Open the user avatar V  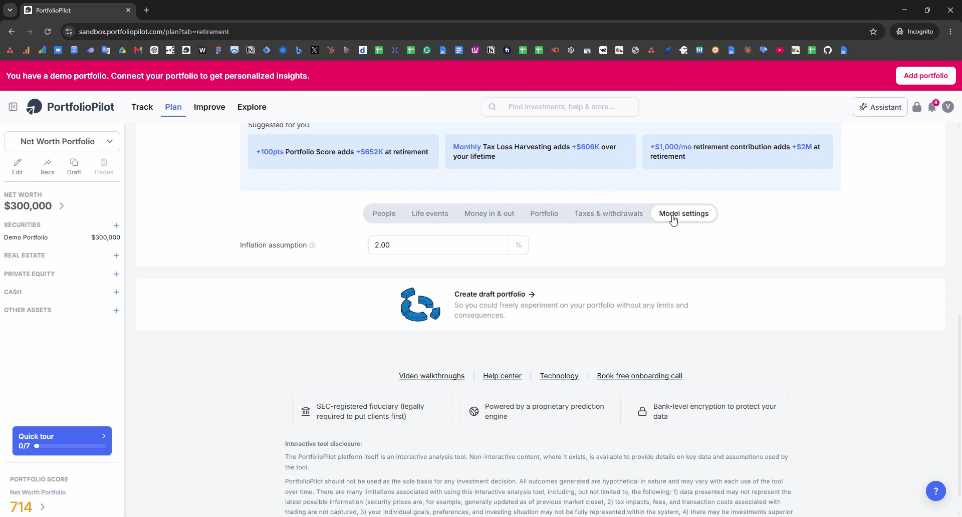948,107
